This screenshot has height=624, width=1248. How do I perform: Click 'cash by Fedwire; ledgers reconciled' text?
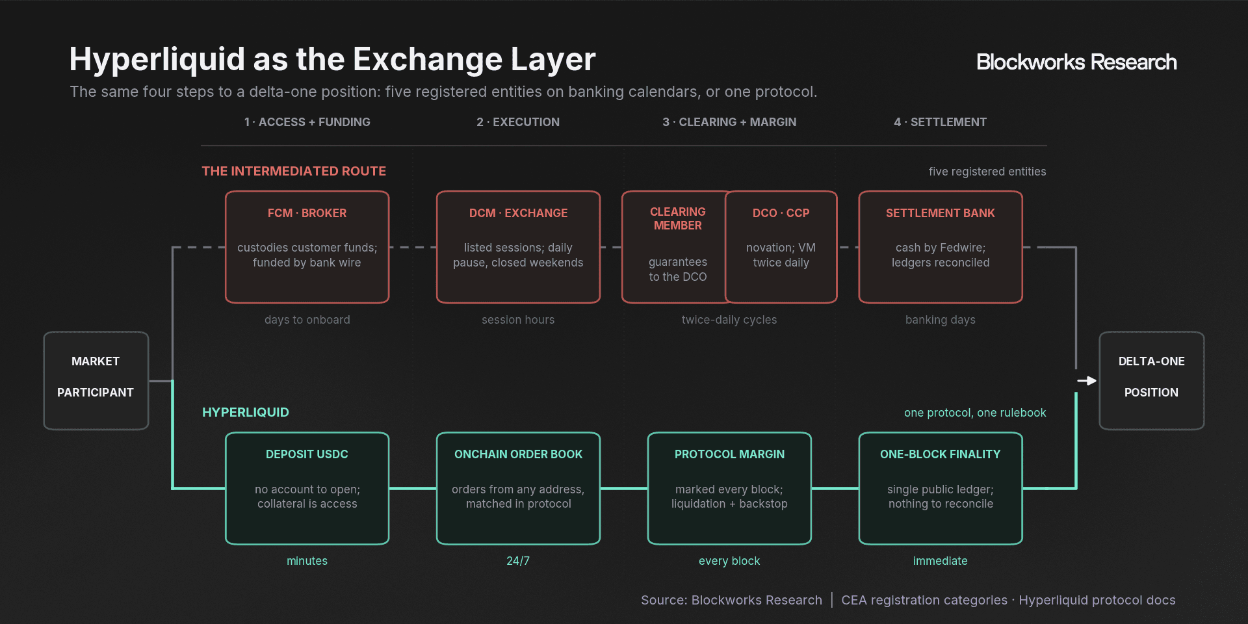(941, 255)
